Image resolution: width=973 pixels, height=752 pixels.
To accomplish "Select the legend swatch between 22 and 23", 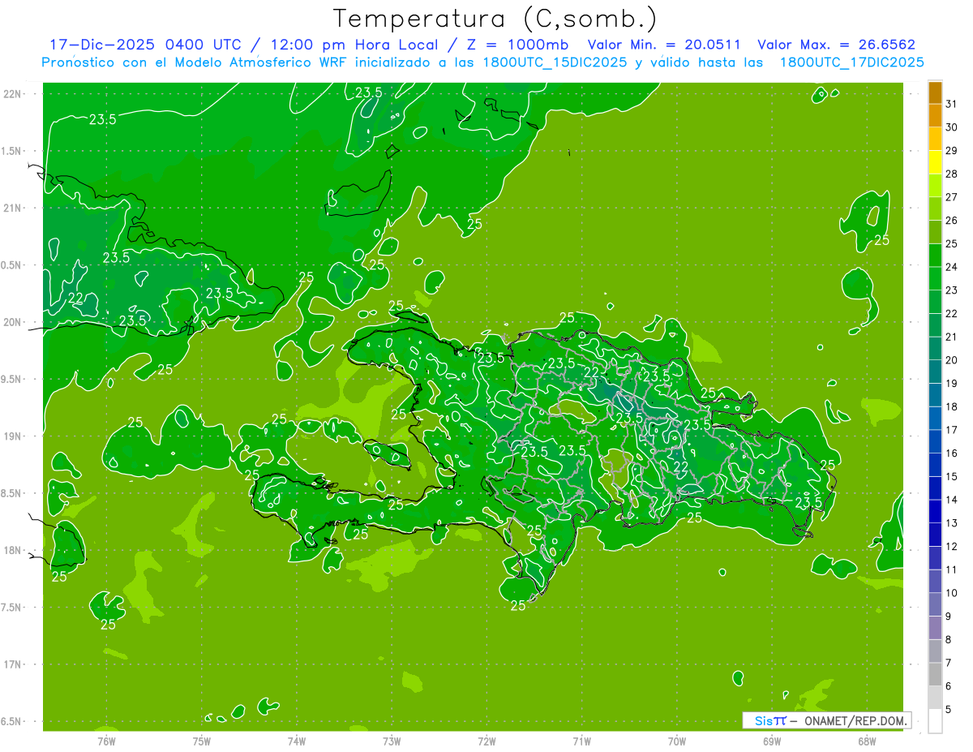I will pos(935,302).
